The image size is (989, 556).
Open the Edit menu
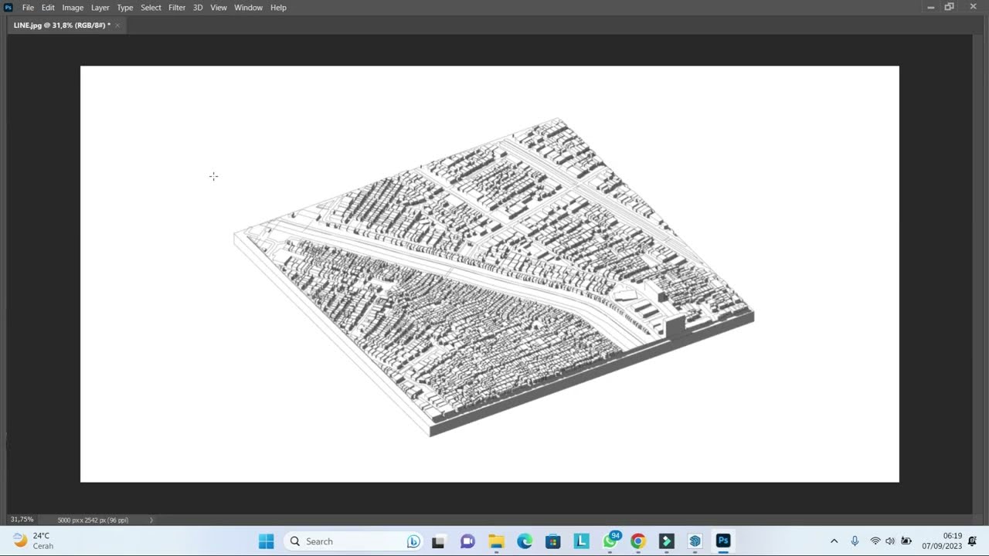48,8
